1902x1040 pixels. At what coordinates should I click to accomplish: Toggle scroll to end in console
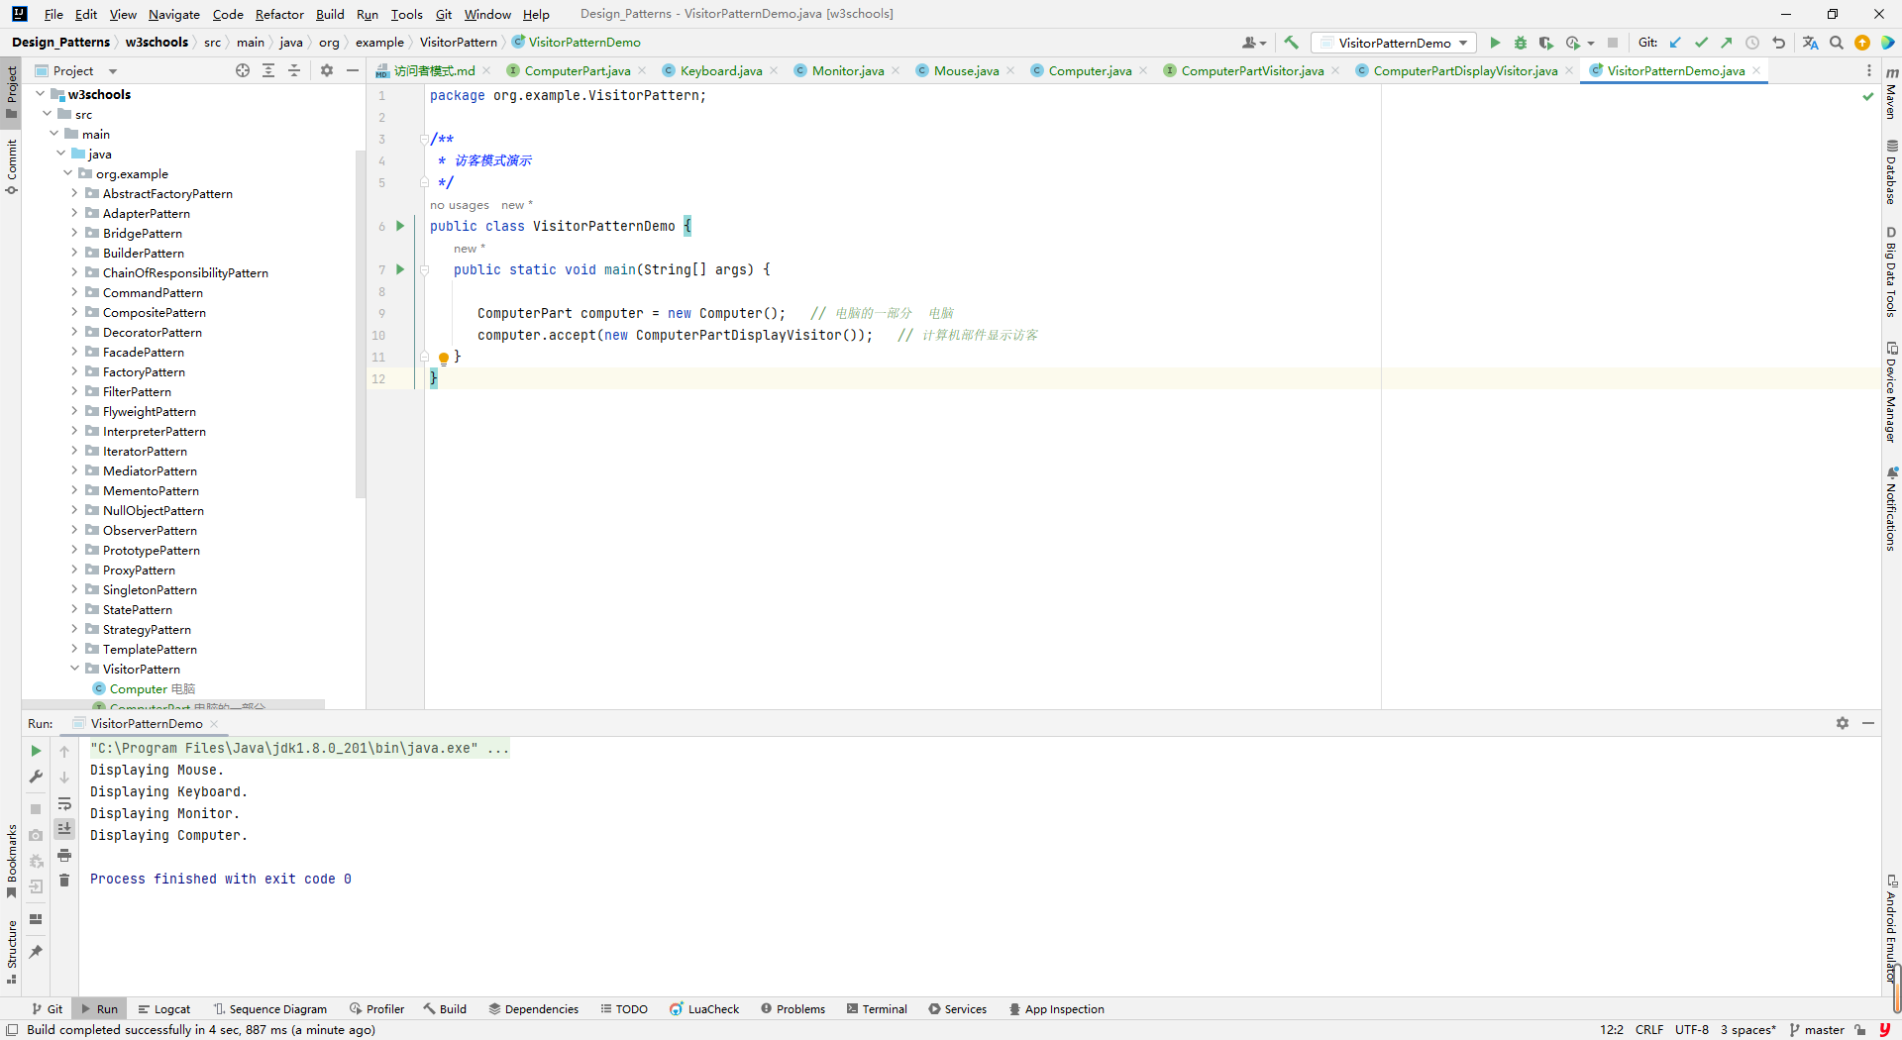(x=64, y=829)
